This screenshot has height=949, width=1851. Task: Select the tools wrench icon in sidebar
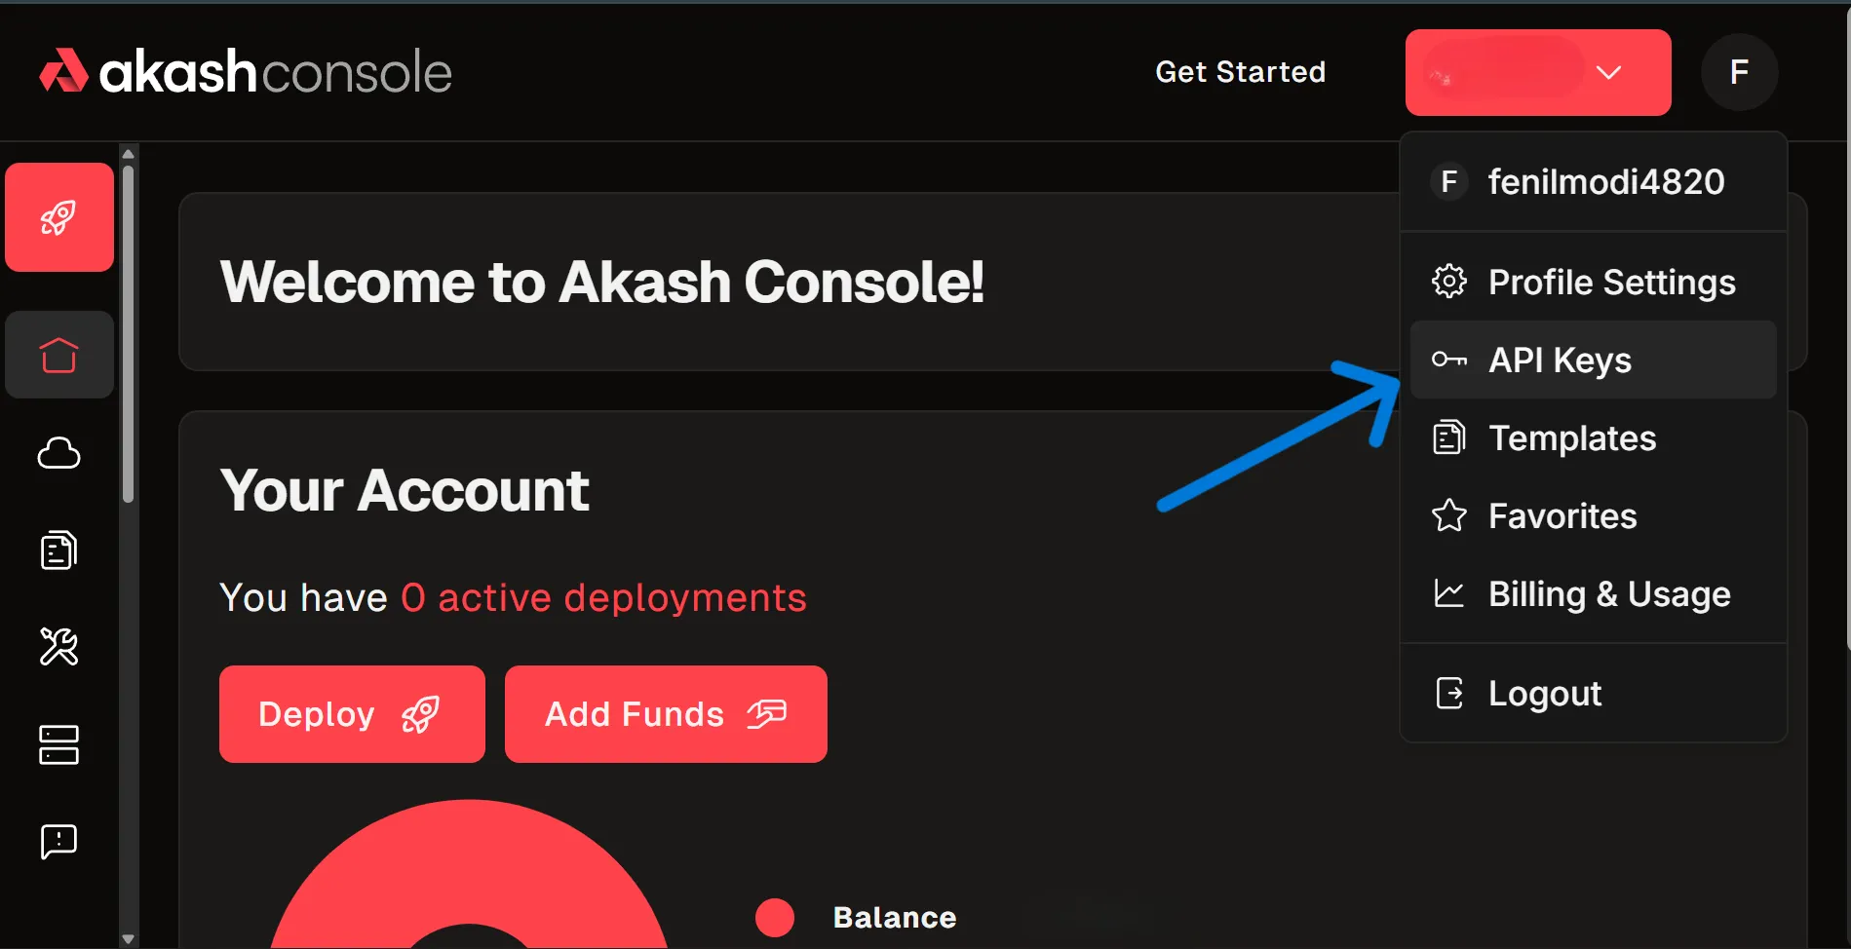[58, 647]
